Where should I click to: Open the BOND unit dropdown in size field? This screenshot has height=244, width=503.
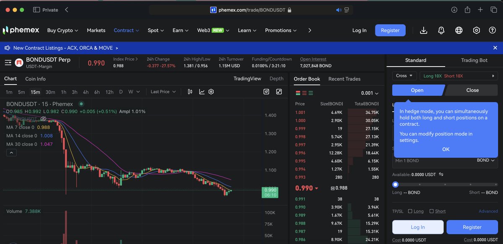486,160
